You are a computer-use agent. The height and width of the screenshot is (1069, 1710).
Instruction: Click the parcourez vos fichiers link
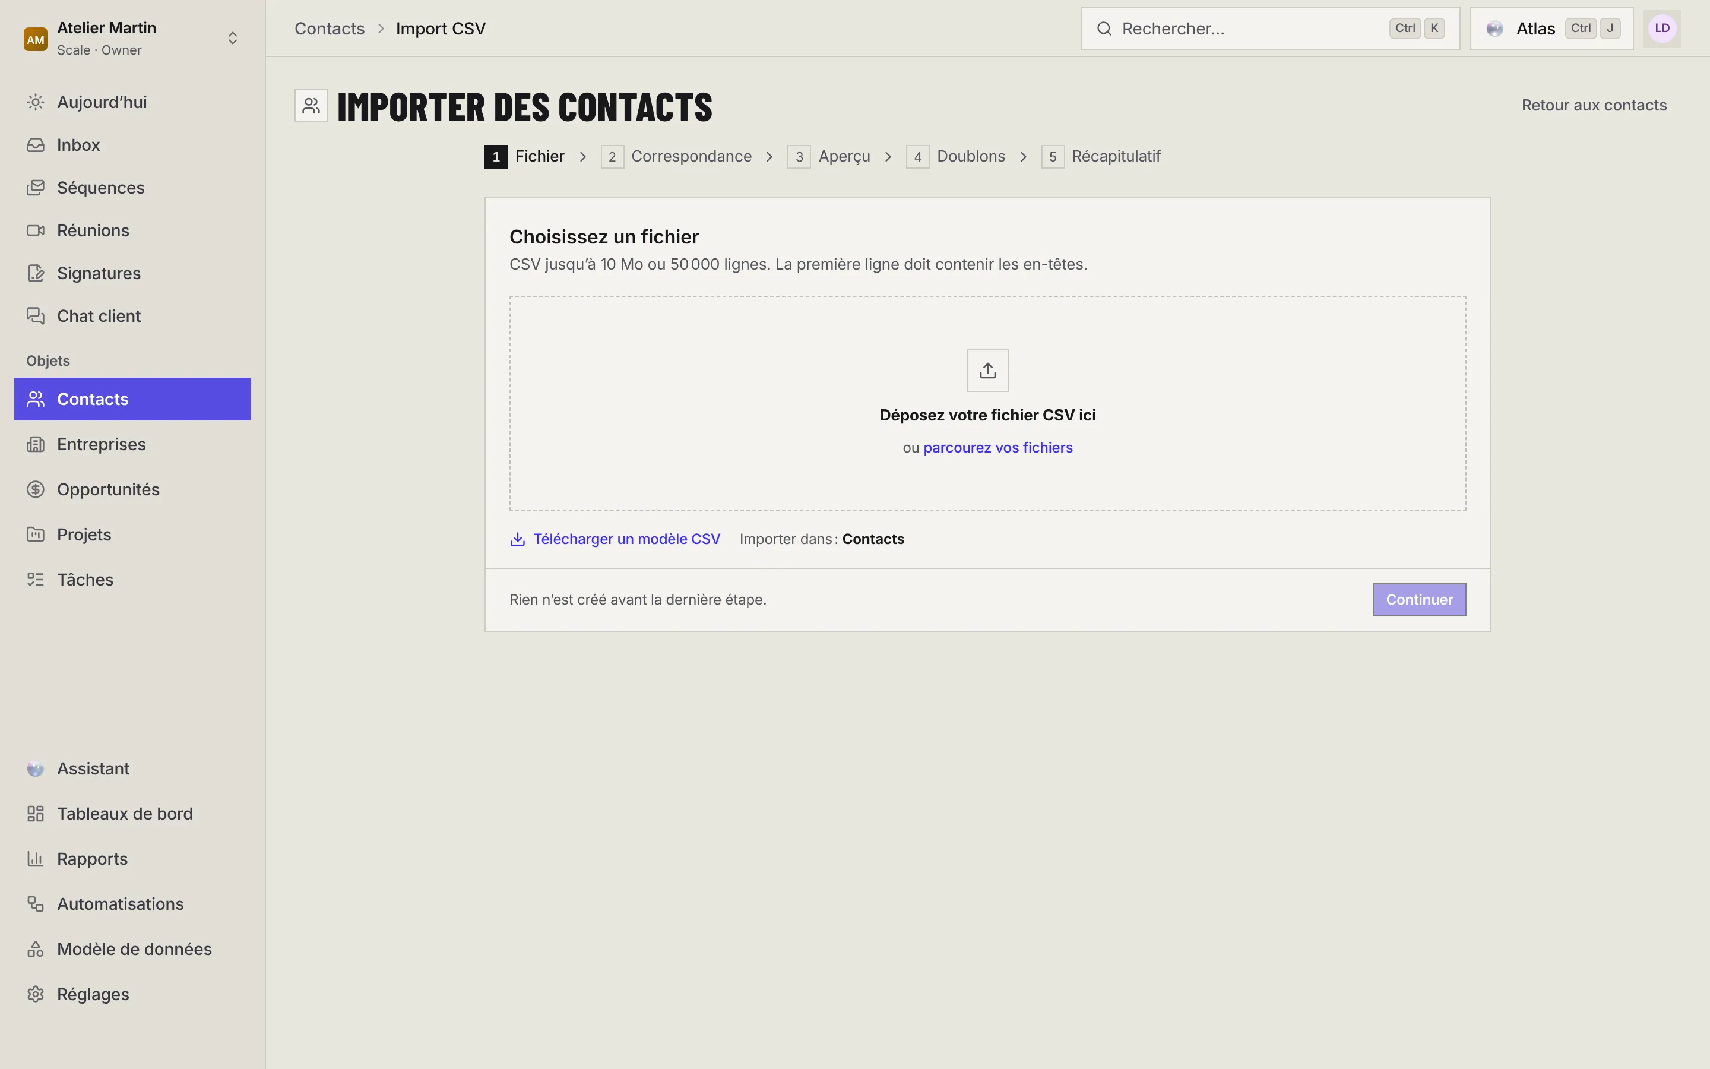coord(997,448)
